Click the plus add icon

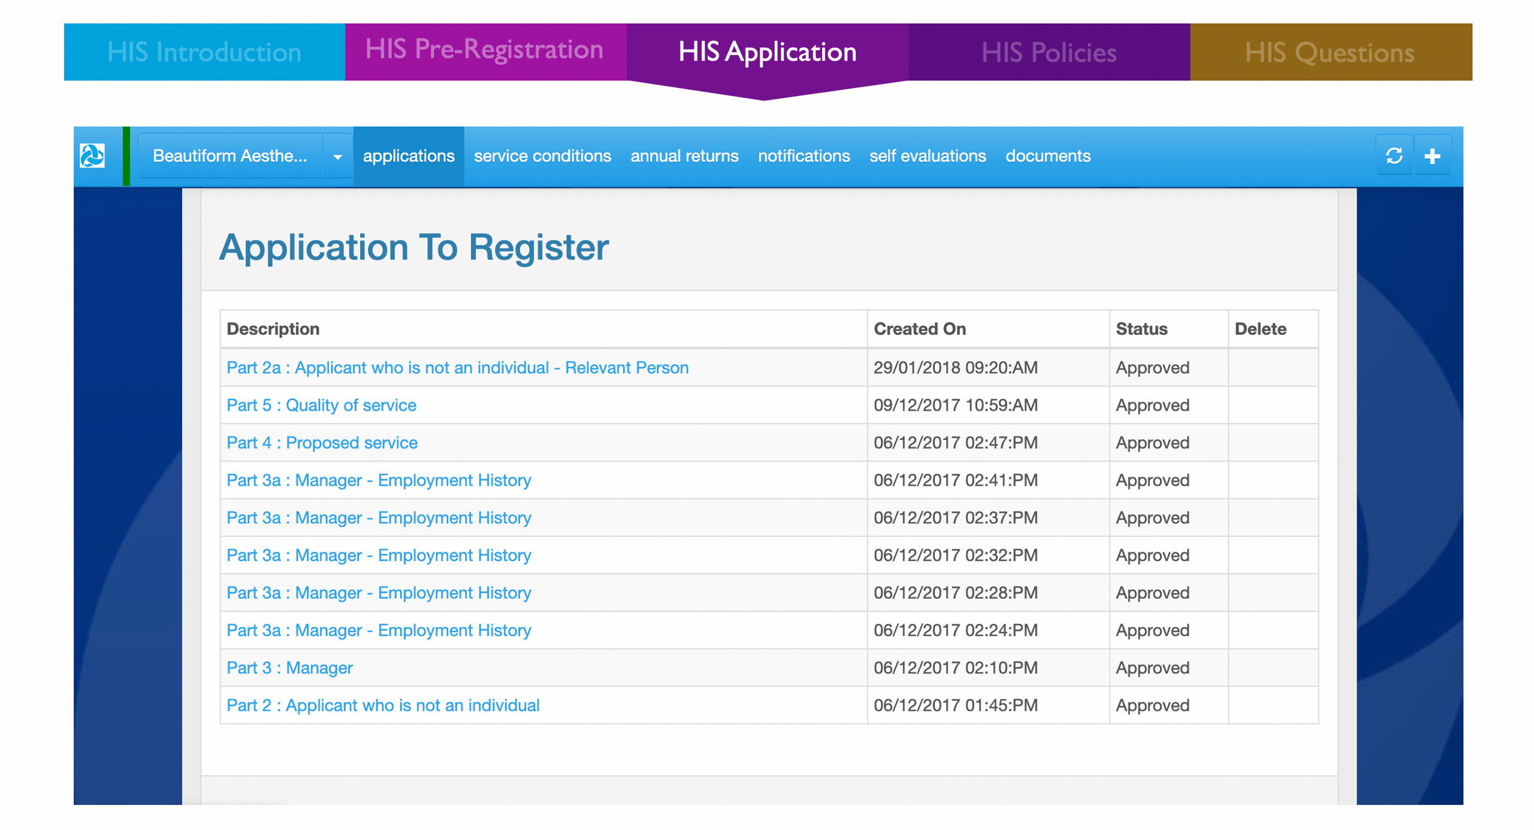[1432, 156]
